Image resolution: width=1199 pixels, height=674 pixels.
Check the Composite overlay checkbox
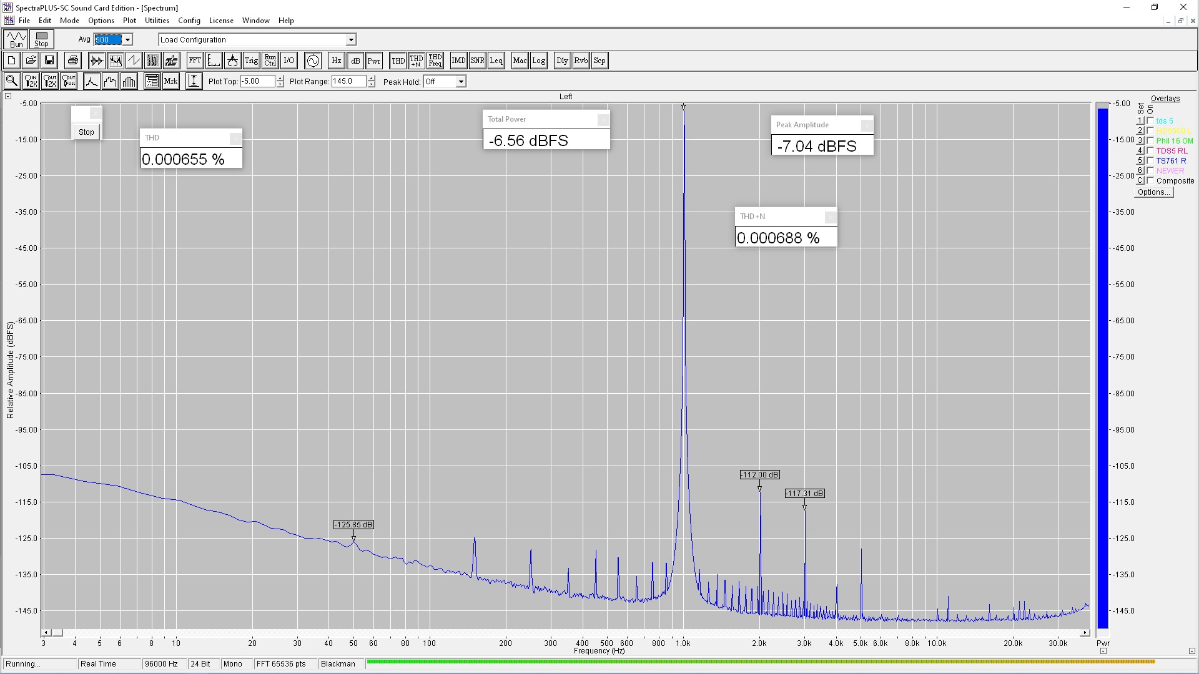click(x=1150, y=180)
